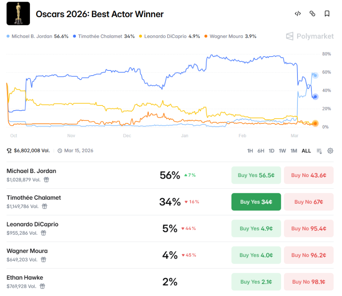342x296 pixels.
Task: Click the chart sort/filter icon
Action: tap(319, 151)
